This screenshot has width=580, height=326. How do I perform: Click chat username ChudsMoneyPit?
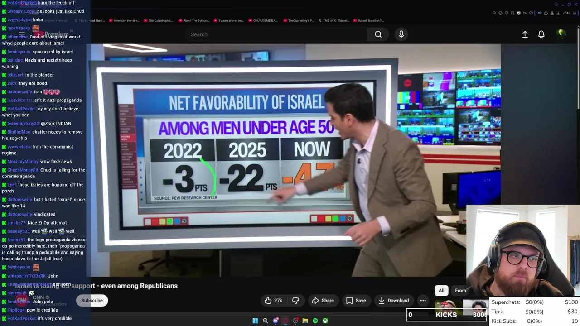coord(23,170)
